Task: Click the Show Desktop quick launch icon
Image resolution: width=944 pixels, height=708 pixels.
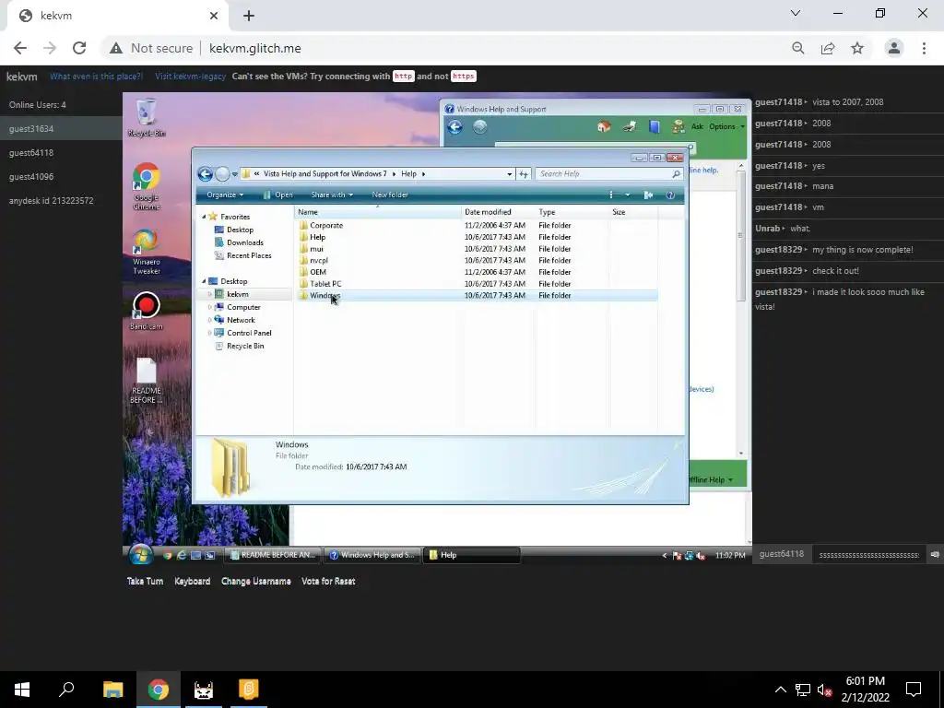Action: click(195, 555)
